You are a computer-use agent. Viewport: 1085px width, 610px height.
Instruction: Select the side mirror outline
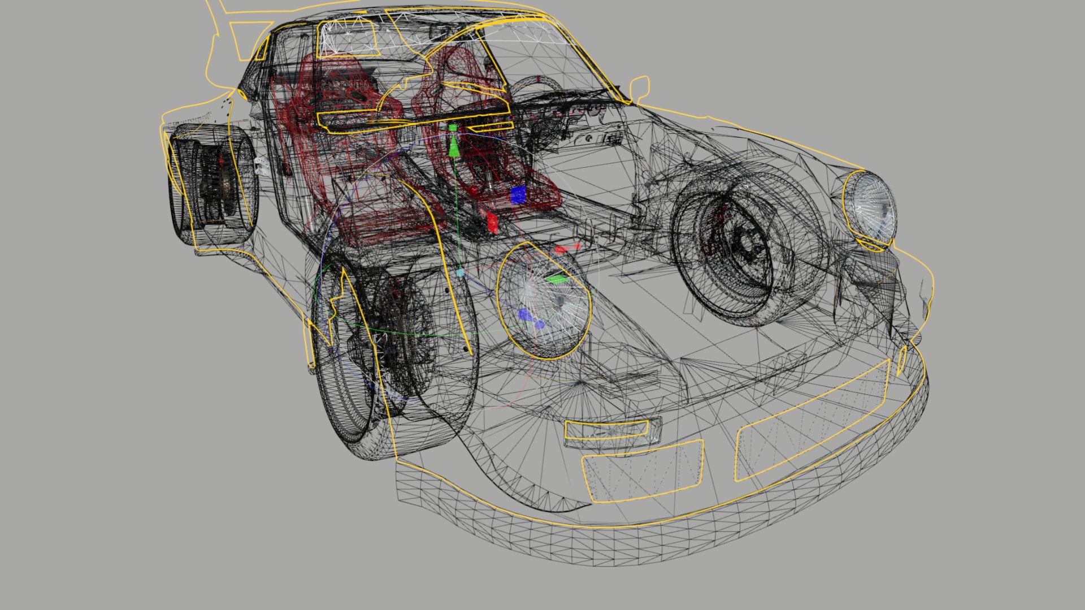pyautogui.click(x=639, y=88)
